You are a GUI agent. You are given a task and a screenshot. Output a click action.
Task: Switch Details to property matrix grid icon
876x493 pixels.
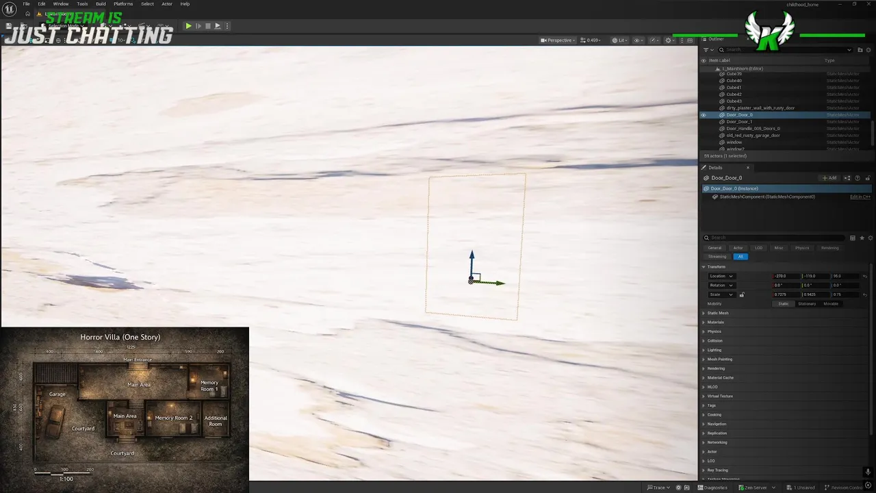(x=853, y=238)
